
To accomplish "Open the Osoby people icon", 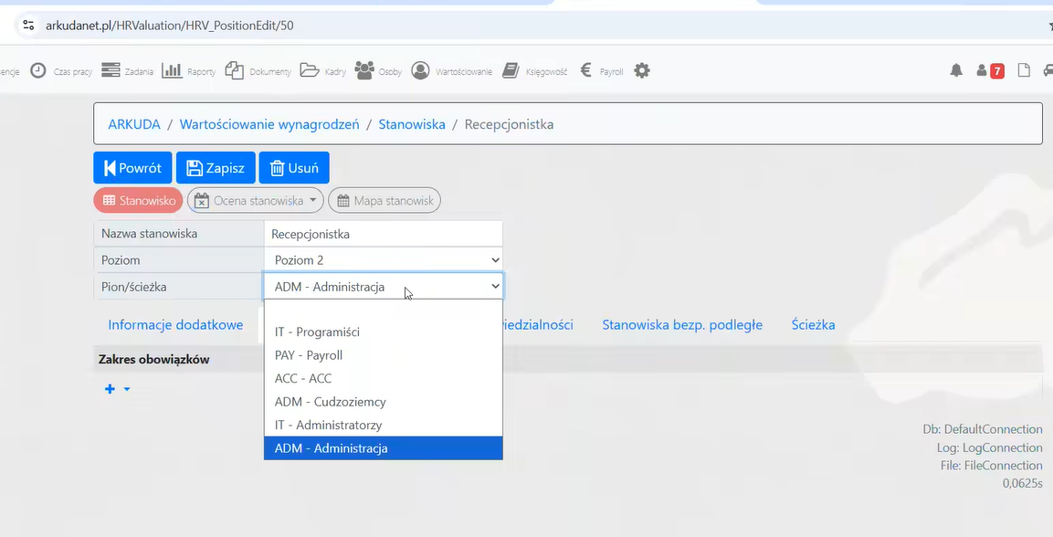I will (364, 70).
